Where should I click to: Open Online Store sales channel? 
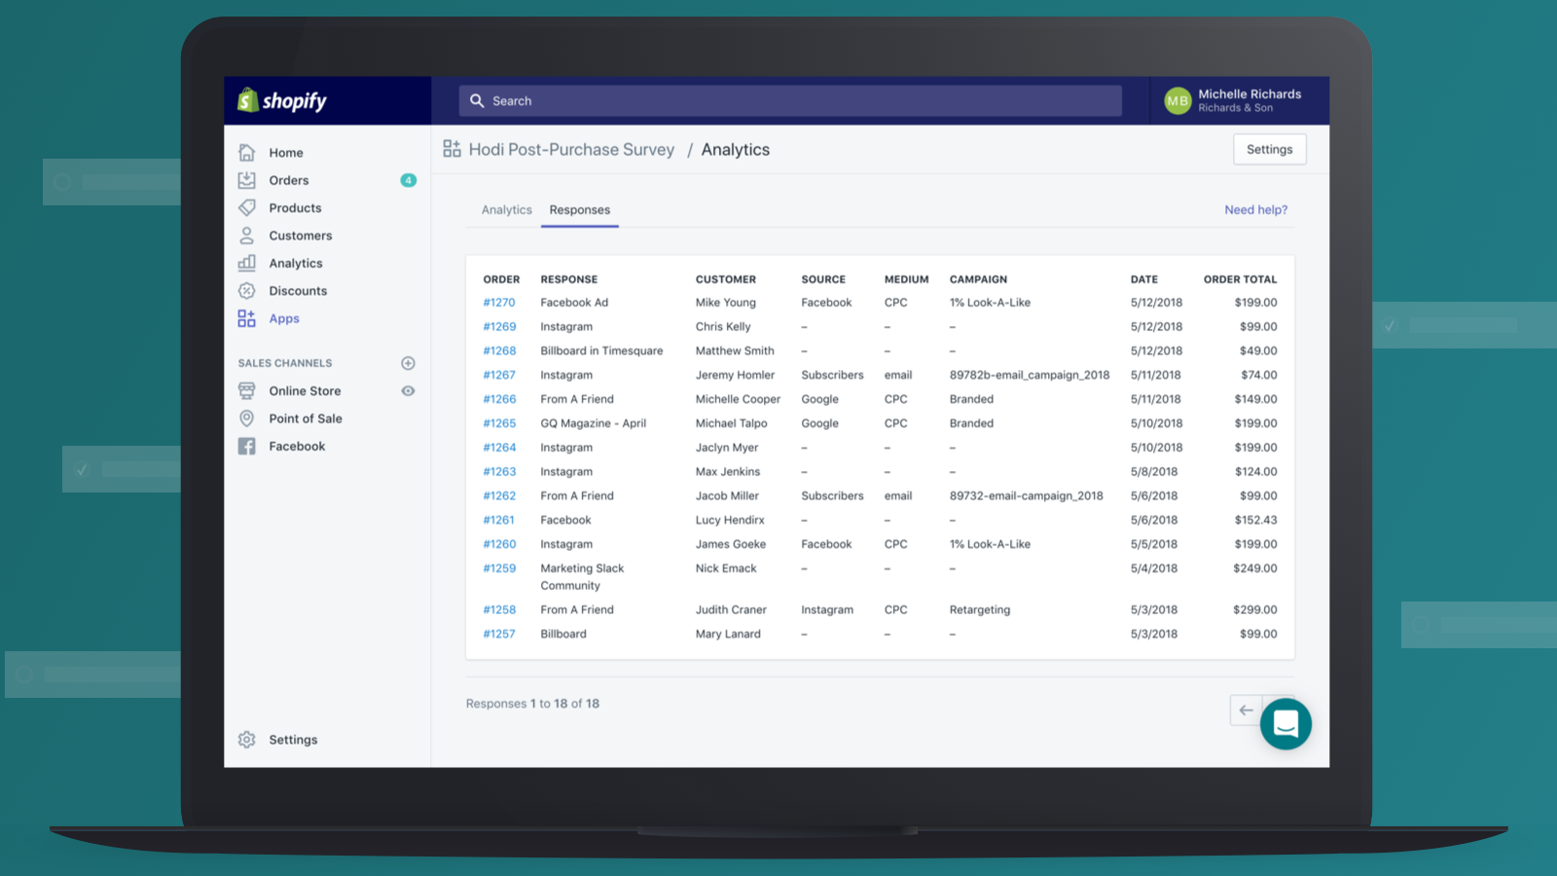pos(305,390)
